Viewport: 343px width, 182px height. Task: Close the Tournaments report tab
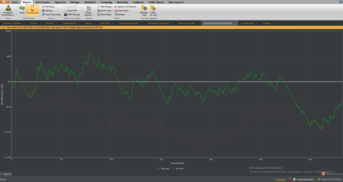257,23
